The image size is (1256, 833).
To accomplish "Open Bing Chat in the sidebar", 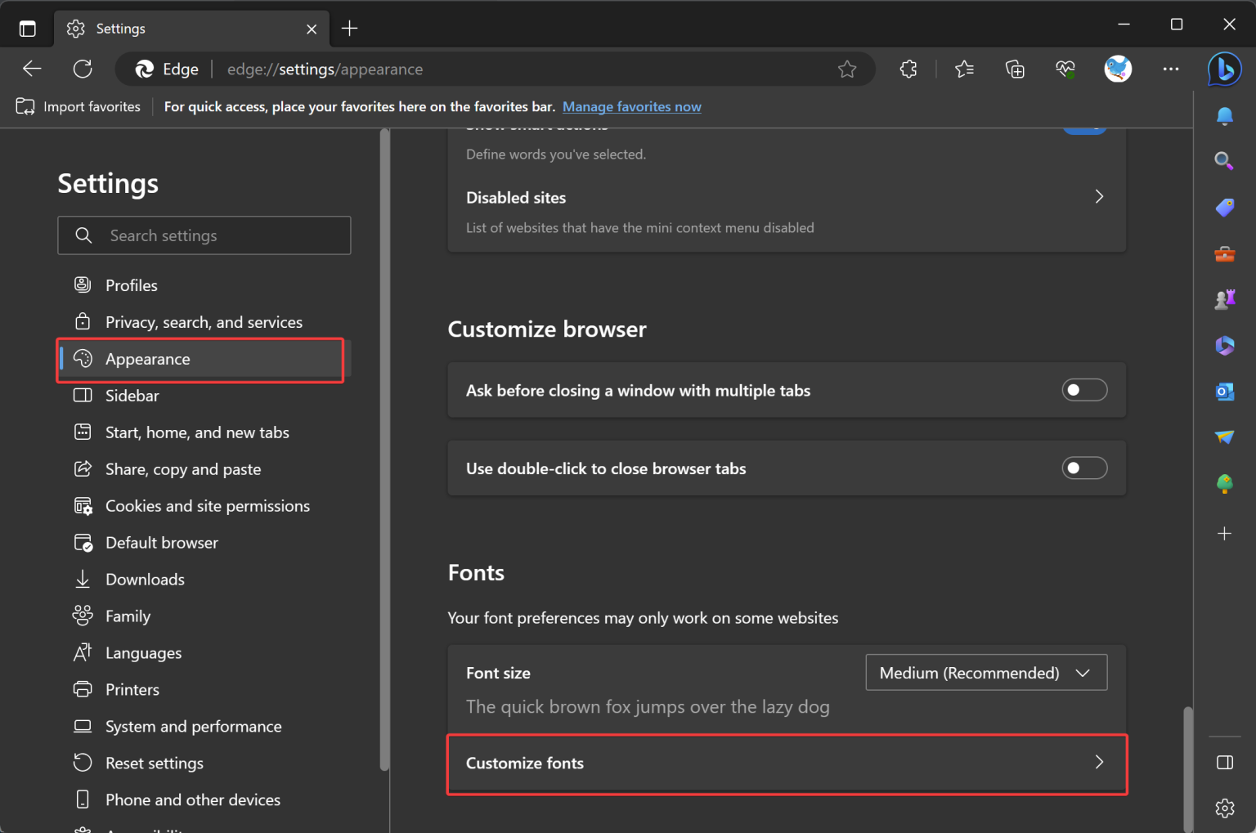I will tap(1224, 69).
